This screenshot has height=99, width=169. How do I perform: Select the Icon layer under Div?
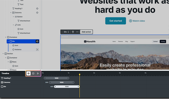15,46
